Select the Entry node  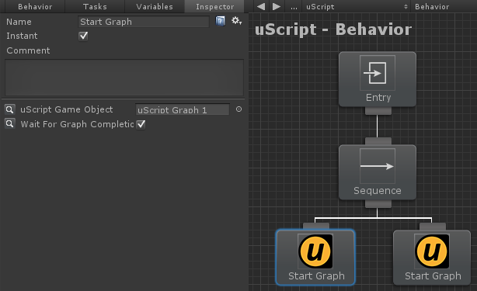378,79
